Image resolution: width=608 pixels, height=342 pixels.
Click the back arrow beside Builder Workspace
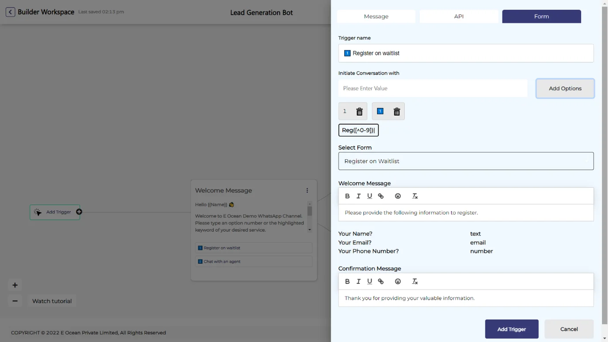(10, 12)
